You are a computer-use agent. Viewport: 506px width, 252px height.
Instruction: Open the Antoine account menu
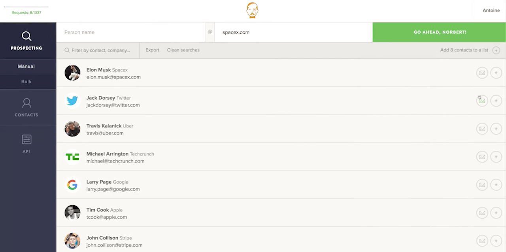[491, 11]
